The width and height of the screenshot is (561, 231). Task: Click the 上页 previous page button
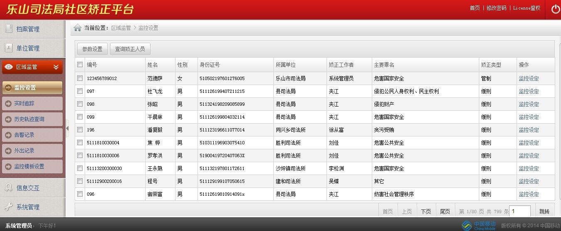coord(407,211)
